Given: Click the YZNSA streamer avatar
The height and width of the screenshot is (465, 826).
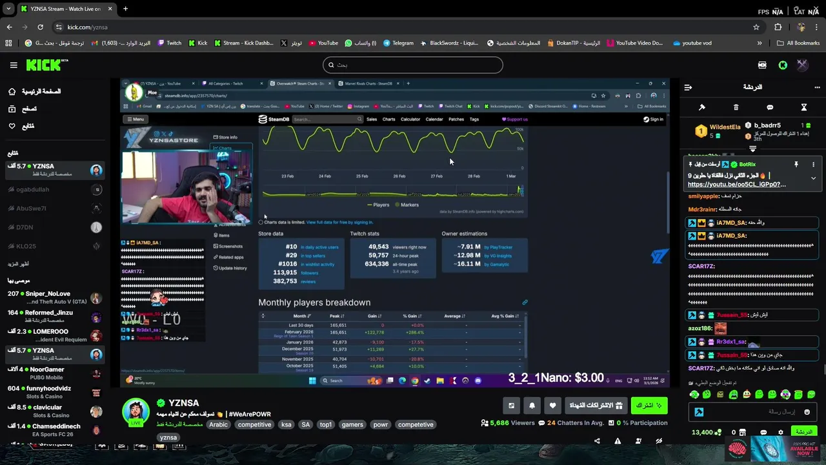Looking at the screenshot, I should pyautogui.click(x=136, y=411).
